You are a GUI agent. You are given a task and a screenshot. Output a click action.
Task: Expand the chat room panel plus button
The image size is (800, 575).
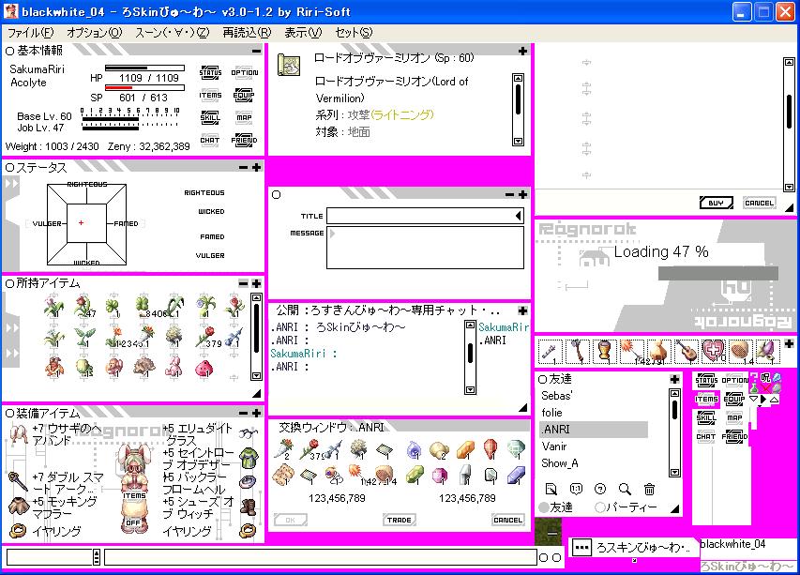pyautogui.click(x=522, y=310)
